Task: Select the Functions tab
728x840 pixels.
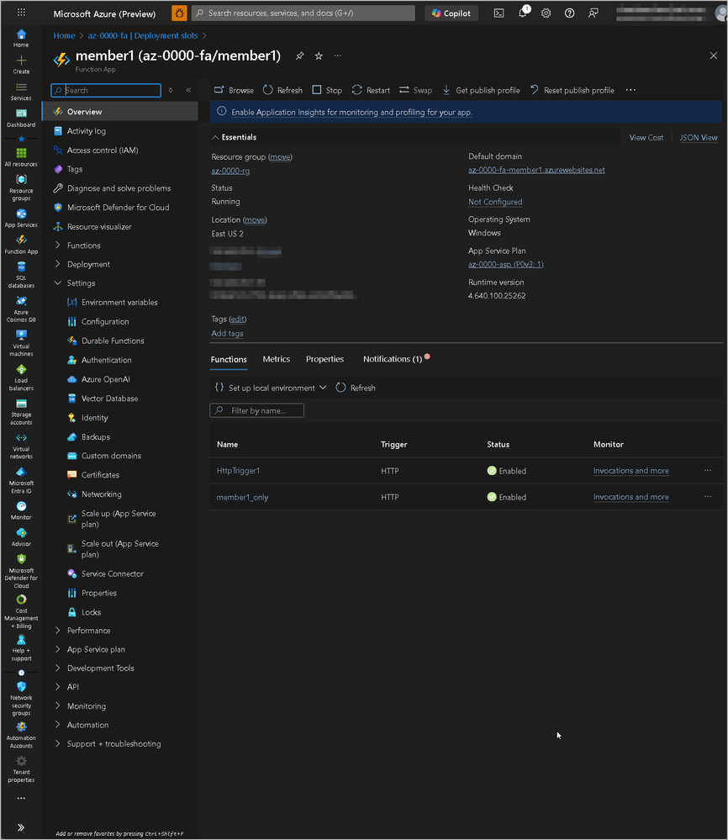Action: coord(229,360)
